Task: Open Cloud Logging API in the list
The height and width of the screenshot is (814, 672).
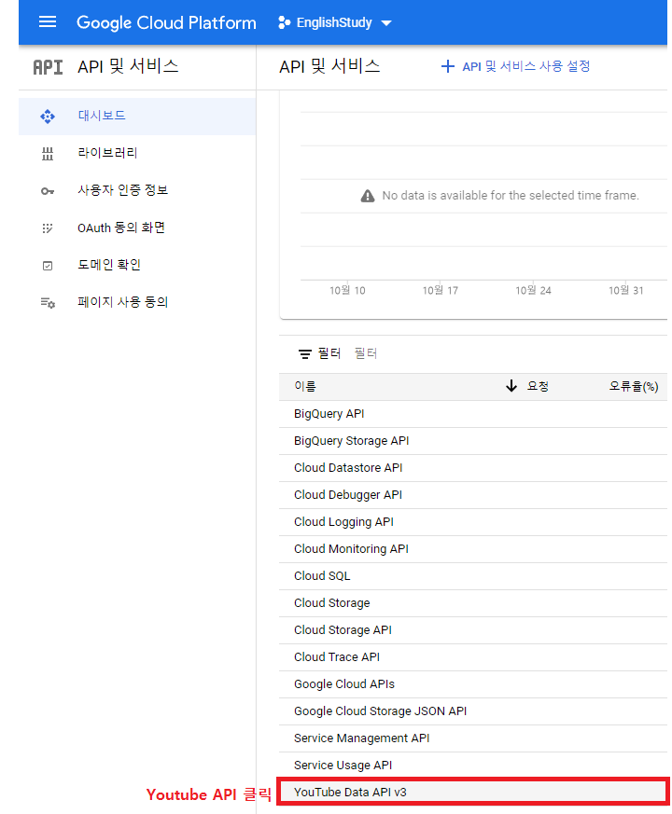Action: click(473, 522)
